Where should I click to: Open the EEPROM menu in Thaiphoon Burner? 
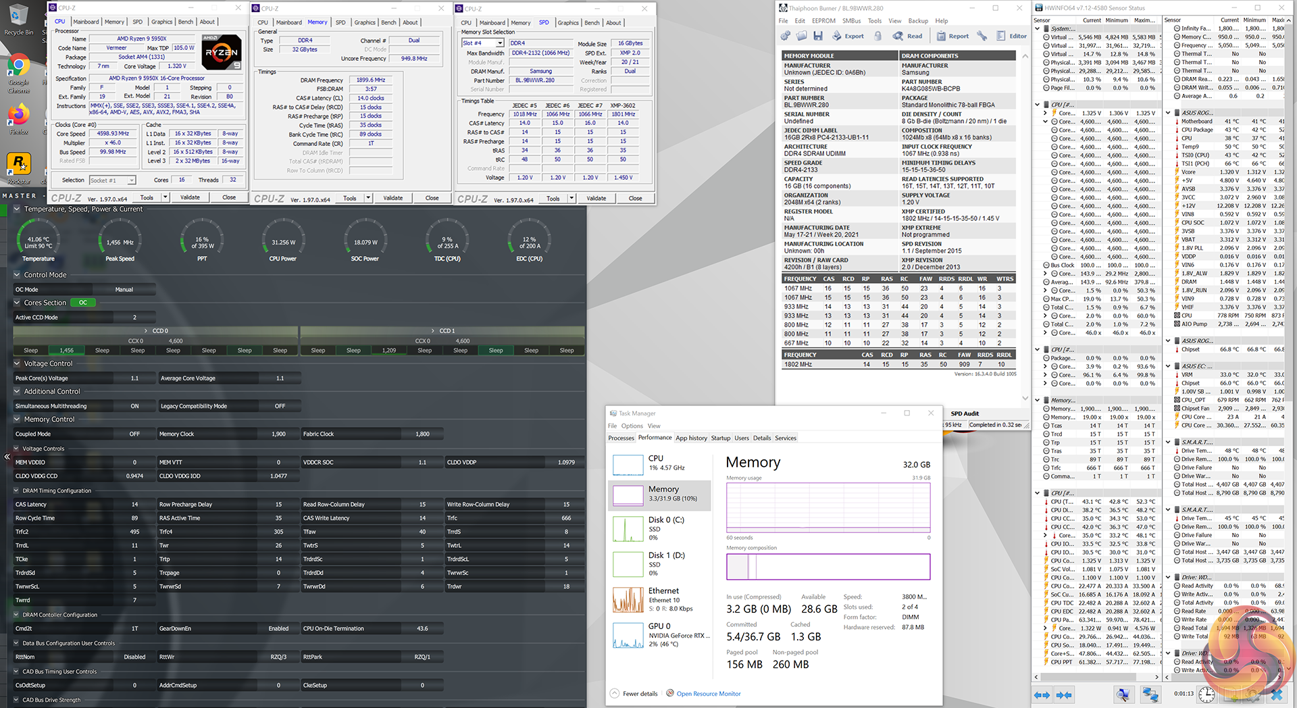823,21
